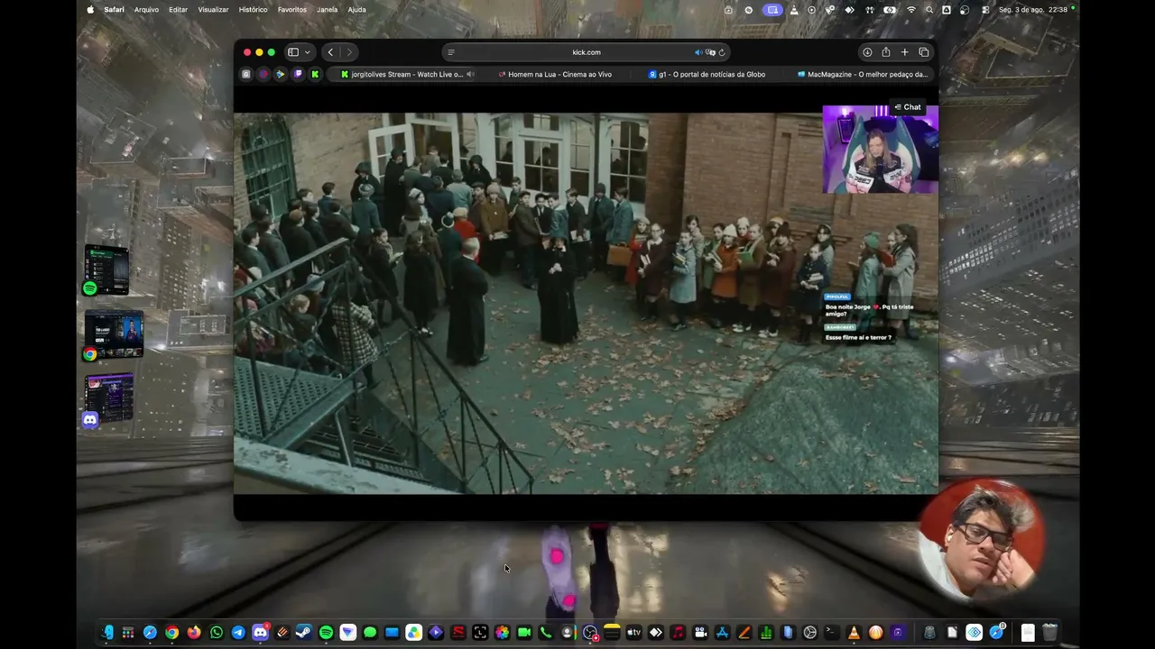Viewport: 1155px width, 649px height.
Task: Open Telegram from the Dock
Action: 238,633
